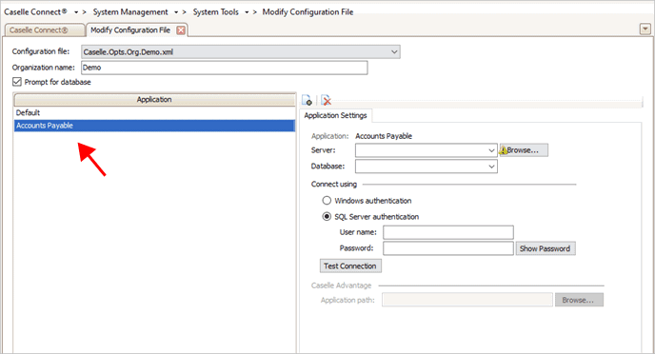Image resolution: width=655 pixels, height=354 pixels.
Task: Click the New application settings icon
Action: pos(307,100)
